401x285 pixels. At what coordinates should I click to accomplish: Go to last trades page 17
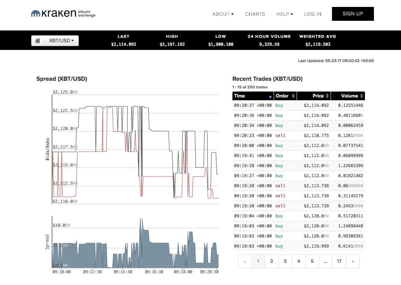tap(339, 261)
